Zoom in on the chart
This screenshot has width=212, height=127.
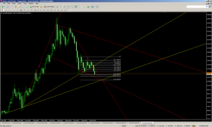coord(69,7)
